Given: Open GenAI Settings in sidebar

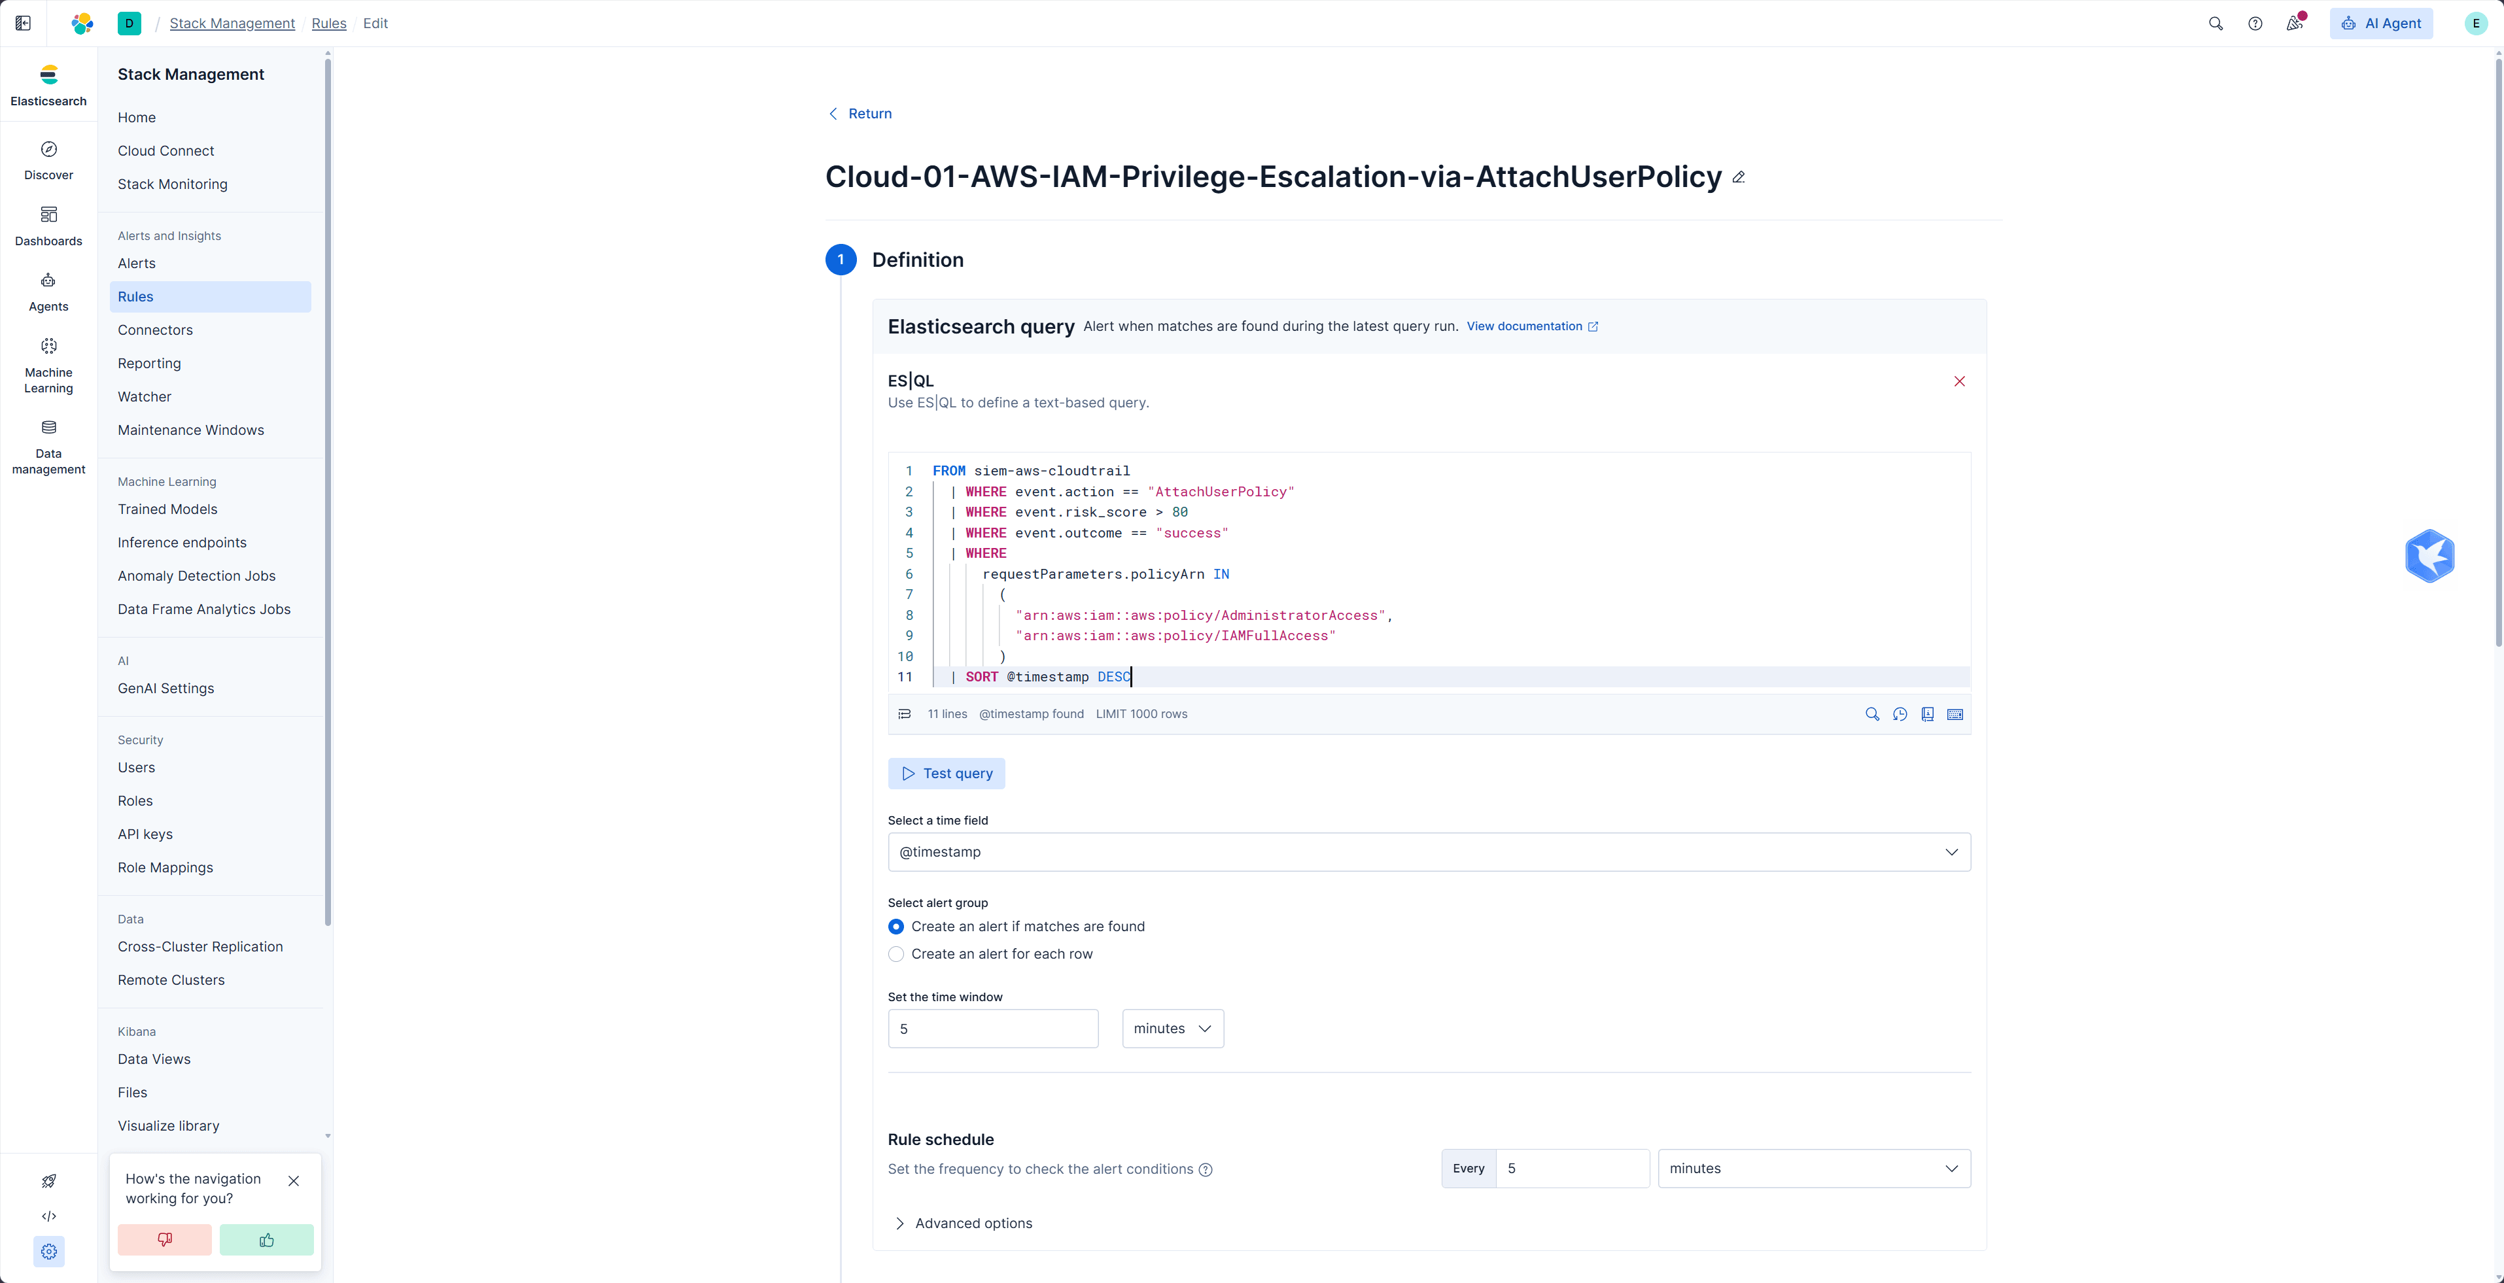Looking at the screenshot, I should click(166, 688).
